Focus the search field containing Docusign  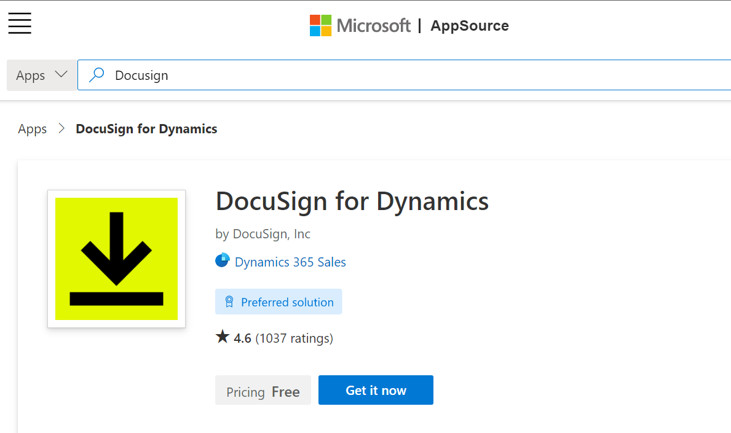pos(404,75)
